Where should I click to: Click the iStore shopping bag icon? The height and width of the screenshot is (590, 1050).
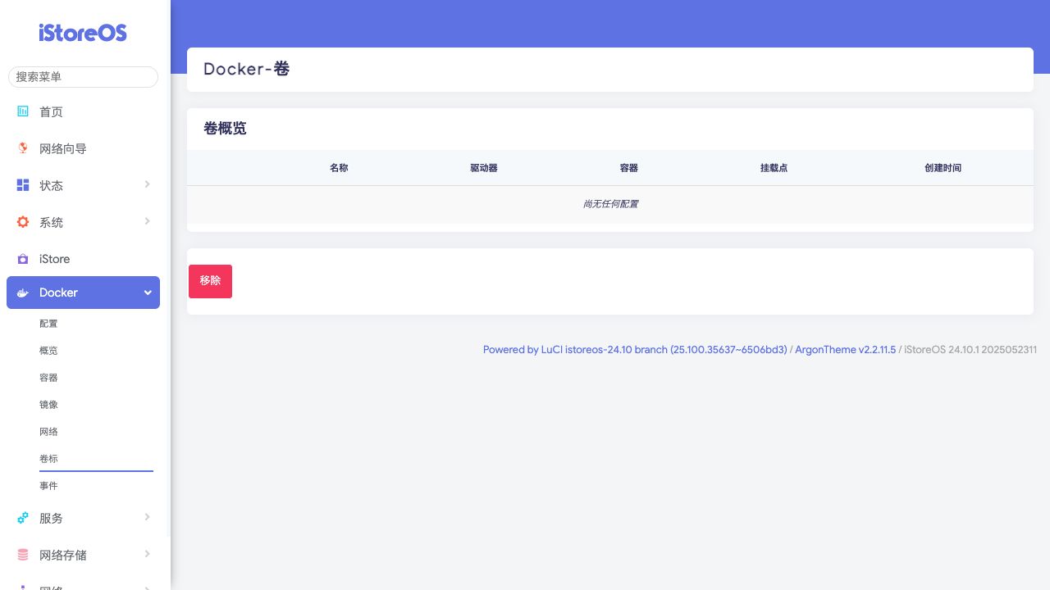pos(23,259)
